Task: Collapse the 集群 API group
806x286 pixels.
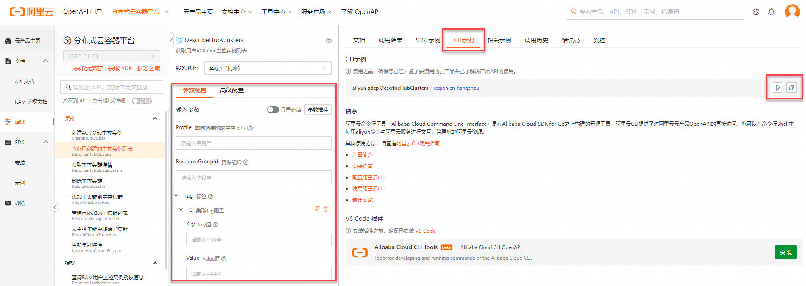Action: (155, 118)
